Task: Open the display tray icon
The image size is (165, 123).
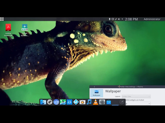Action: 113,19
